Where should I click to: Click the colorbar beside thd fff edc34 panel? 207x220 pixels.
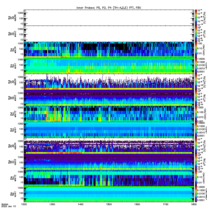(196, 82)
